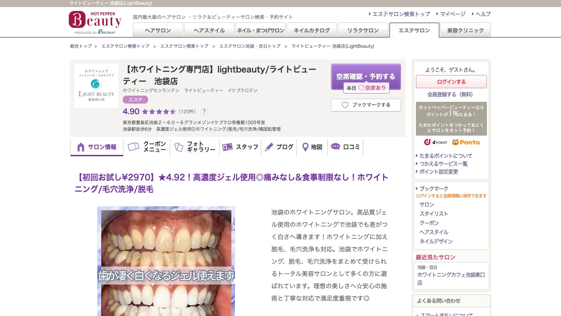
Task: Click the よくある問い合わせ heading
Action: (x=439, y=301)
